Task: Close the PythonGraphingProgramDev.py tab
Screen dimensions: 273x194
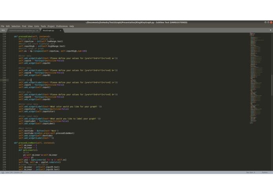Action: coord(37,31)
